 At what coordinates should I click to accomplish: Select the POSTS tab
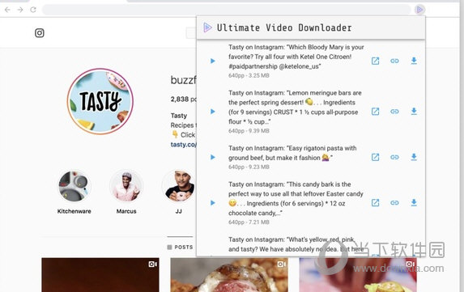(180, 247)
